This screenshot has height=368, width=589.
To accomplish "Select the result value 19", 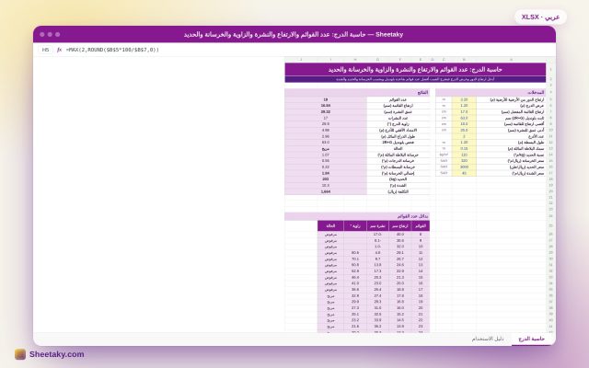I will (x=326, y=100).
